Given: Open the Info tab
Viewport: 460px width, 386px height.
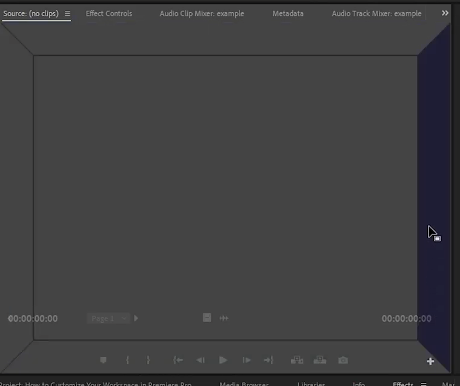Looking at the screenshot, I should tap(359, 384).
